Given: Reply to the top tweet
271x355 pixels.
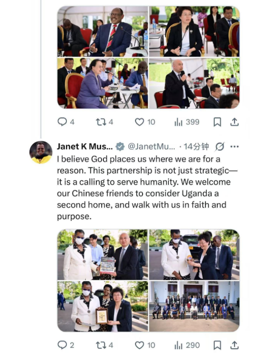Looking at the screenshot, I should pos(66,122).
